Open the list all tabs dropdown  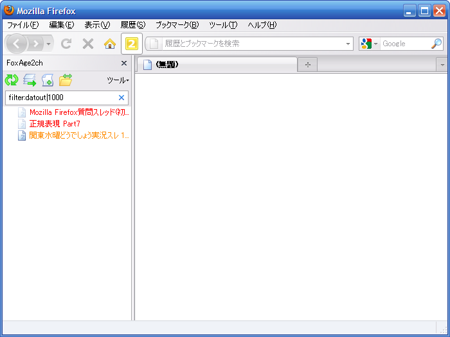click(x=442, y=65)
